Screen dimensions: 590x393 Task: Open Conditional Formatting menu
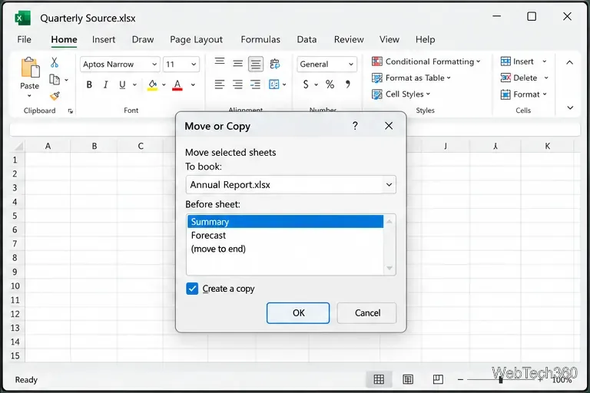click(x=426, y=61)
